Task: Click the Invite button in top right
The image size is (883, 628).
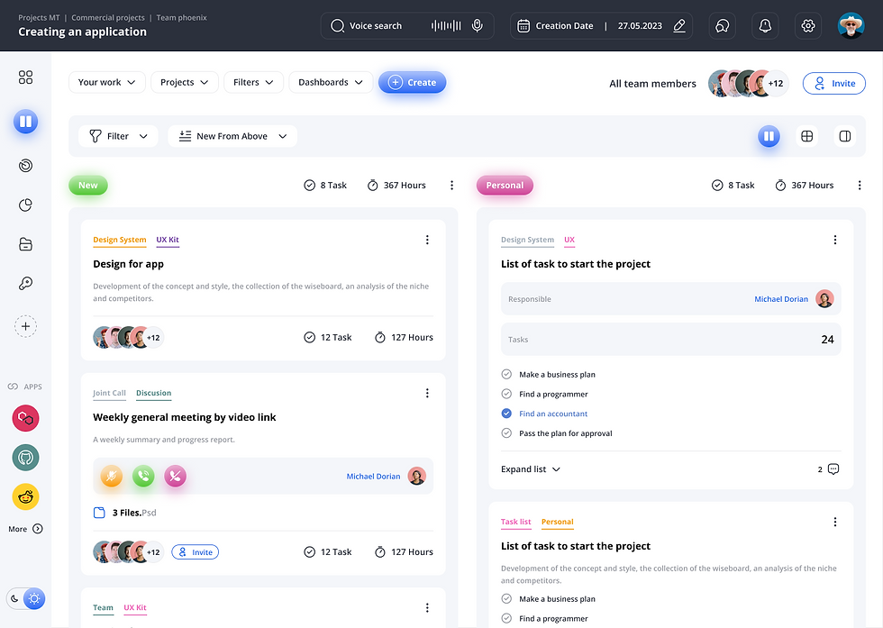Action: tap(833, 83)
